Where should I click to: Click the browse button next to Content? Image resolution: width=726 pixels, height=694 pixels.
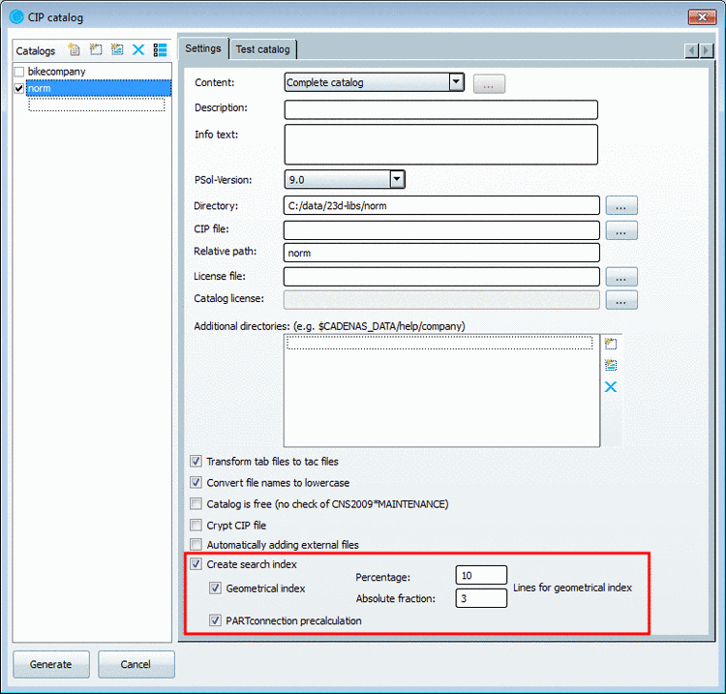(489, 84)
